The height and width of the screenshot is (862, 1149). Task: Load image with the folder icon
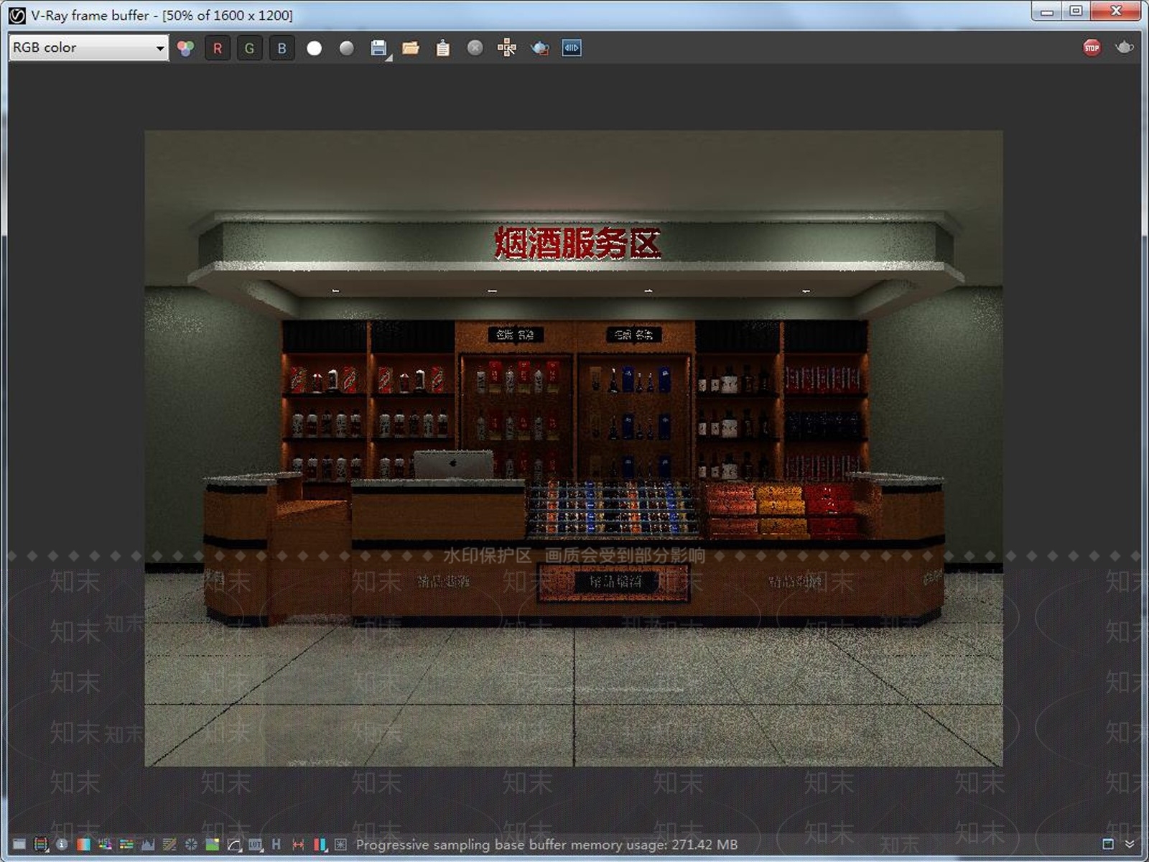click(411, 48)
